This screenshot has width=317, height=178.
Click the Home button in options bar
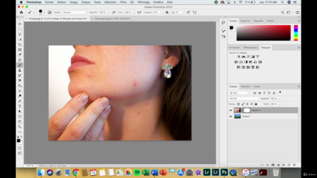pos(21,12)
